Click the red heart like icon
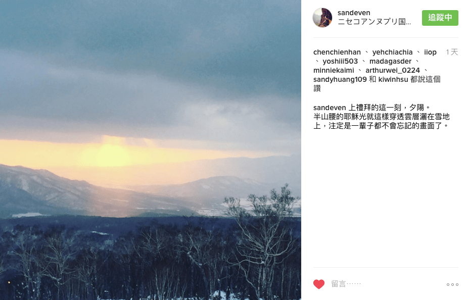The image size is (468, 300). click(x=318, y=284)
